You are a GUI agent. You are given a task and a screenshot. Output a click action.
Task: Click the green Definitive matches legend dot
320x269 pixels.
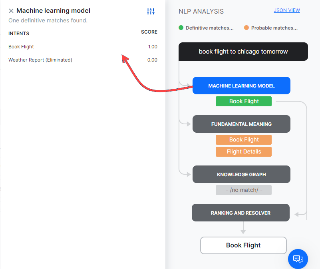[181, 28]
